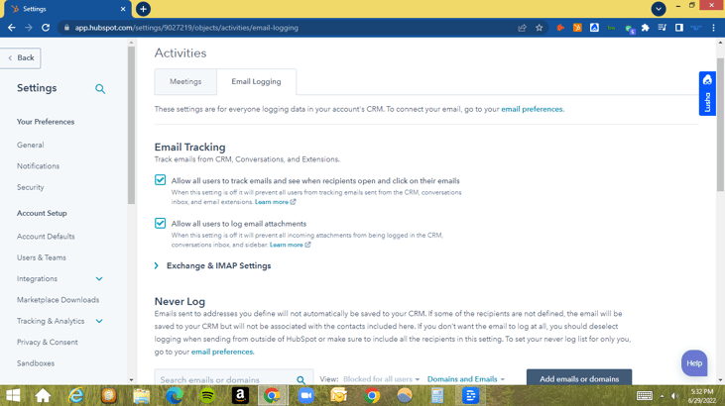Click the Add emails or domains button
The width and height of the screenshot is (725, 406).
point(578,379)
